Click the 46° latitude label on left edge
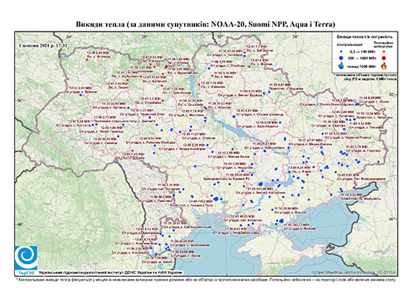 [x=20, y=225]
